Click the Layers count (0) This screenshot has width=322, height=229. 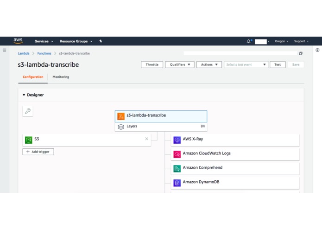pyautogui.click(x=202, y=126)
